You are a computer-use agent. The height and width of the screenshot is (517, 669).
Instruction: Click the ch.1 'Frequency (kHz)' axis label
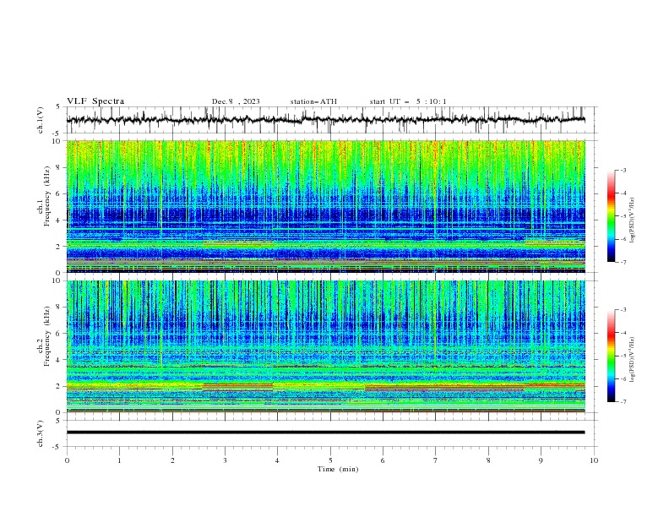click(47, 196)
